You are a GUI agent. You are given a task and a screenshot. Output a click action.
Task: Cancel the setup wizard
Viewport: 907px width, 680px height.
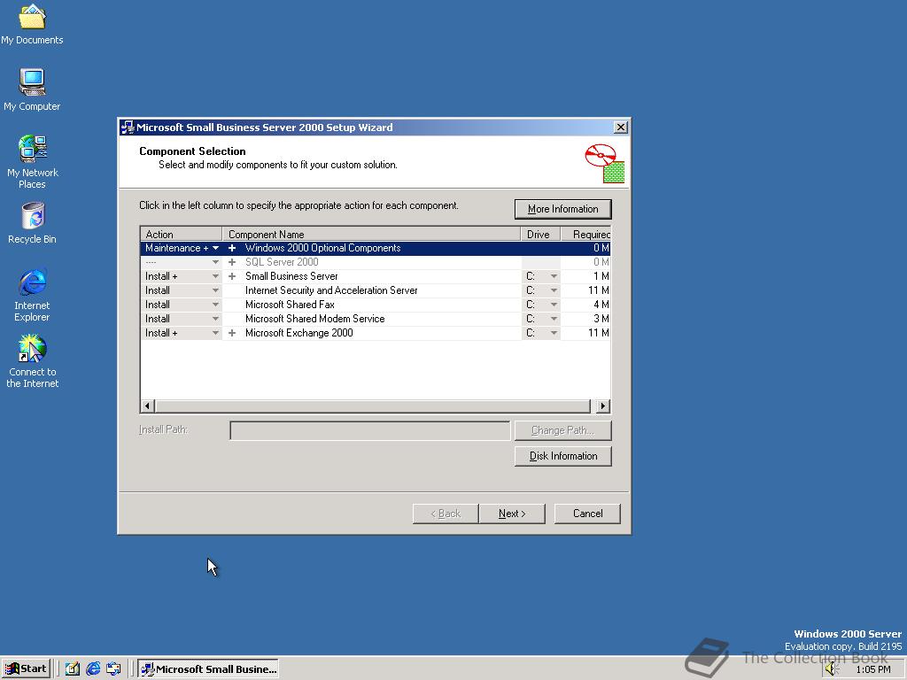point(587,514)
